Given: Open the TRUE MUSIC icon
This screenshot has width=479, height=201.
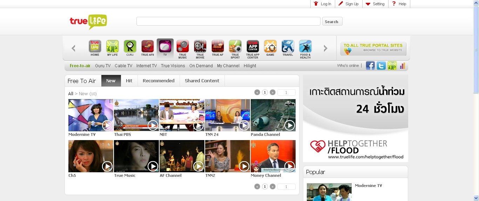Looking at the screenshot, I should (183, 49).
